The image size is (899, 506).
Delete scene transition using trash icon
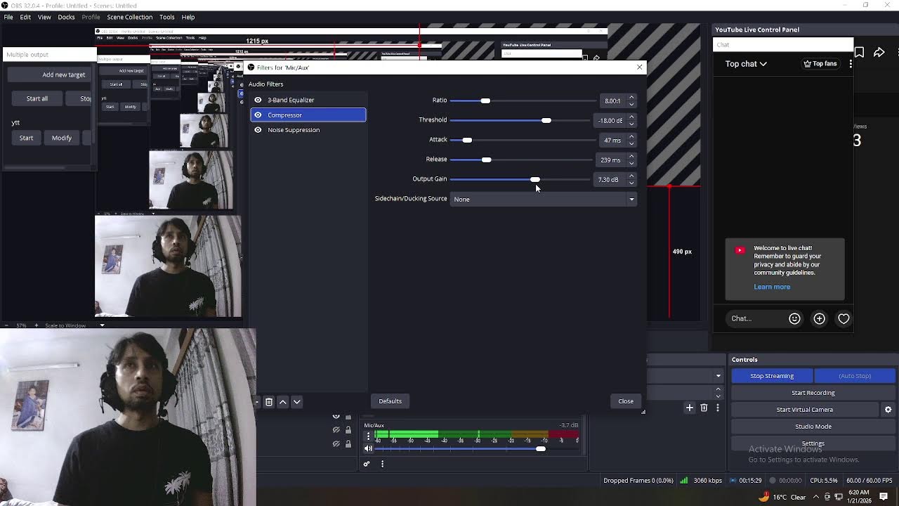[x=704, y=408]
